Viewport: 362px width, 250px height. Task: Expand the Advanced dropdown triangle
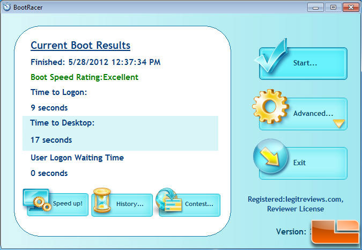click(x=339, y=123)
